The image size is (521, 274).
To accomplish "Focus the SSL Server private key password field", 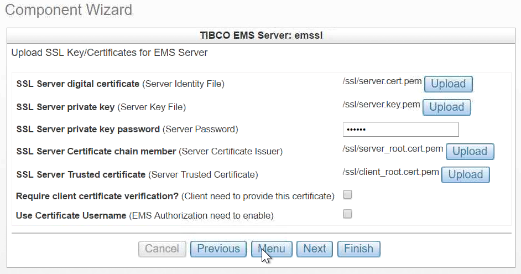I will (400, 130).
